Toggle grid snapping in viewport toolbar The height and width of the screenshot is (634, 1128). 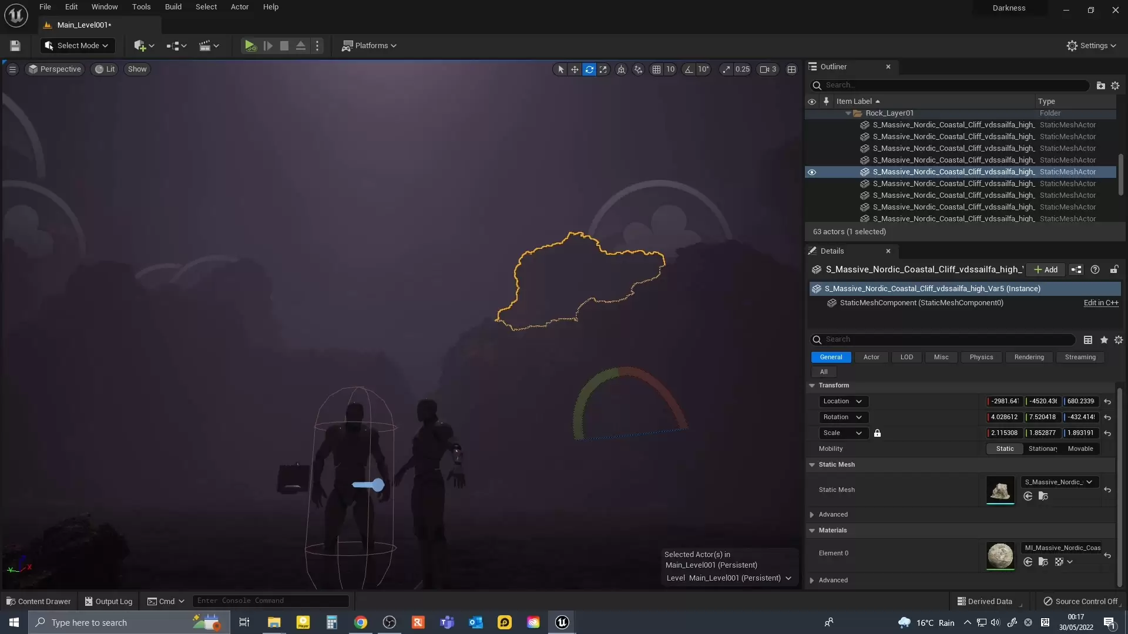click(656, 69)
